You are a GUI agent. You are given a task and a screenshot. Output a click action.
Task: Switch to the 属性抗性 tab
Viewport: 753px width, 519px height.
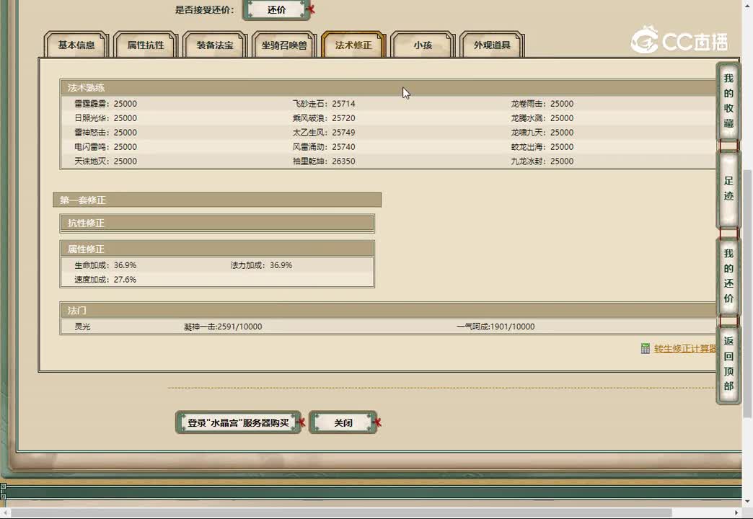[x=146, y=45]
